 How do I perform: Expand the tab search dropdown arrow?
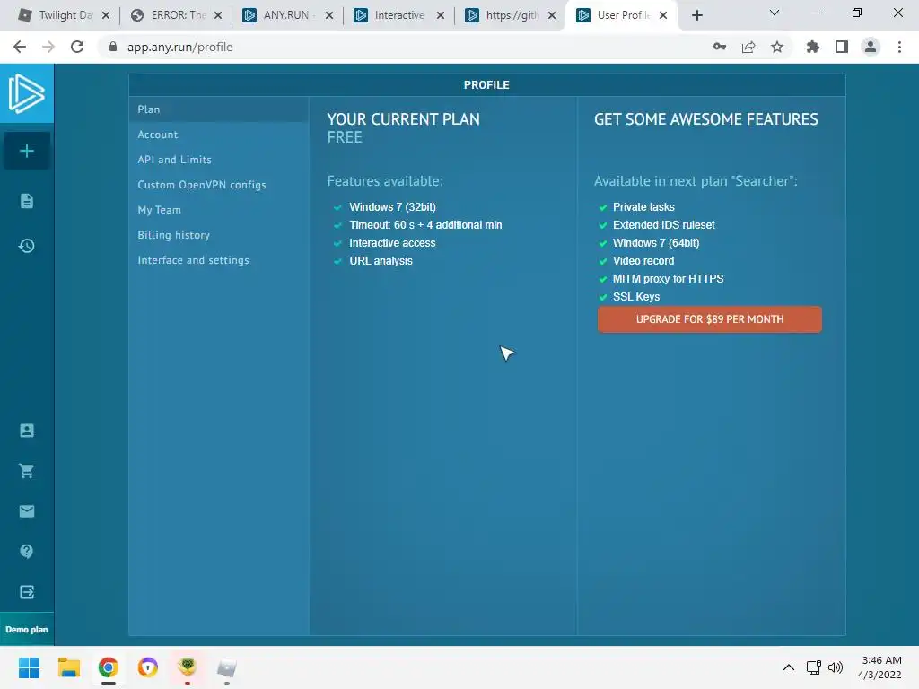(775, 13)
